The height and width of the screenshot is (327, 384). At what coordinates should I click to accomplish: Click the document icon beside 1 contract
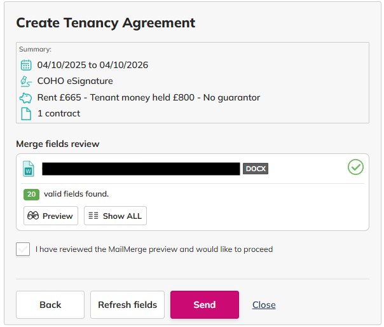26,114
